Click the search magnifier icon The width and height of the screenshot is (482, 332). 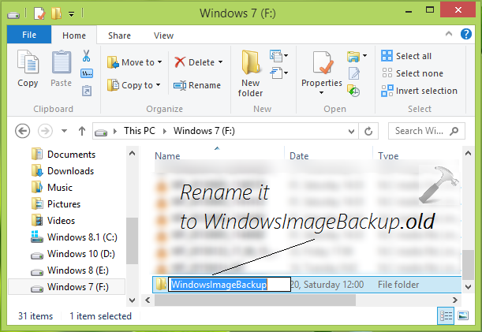454,131
